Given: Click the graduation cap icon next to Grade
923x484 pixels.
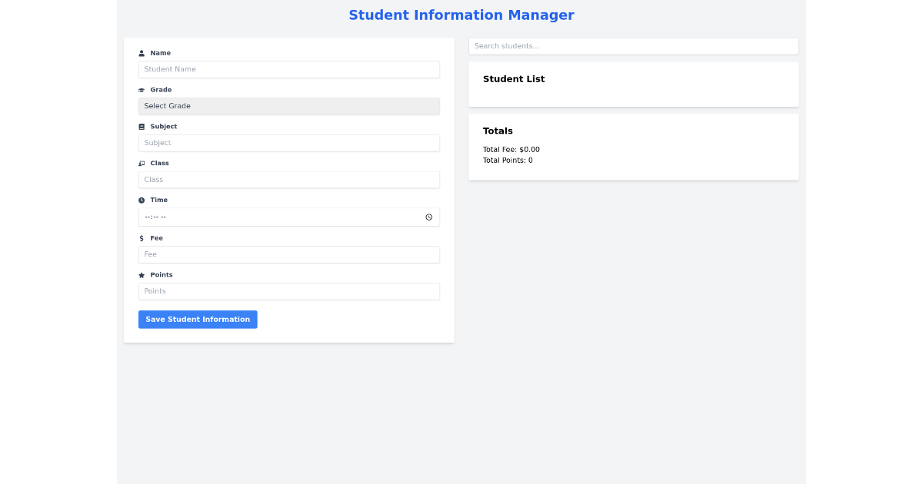Looking at the screenshot, I should point(142,89).
